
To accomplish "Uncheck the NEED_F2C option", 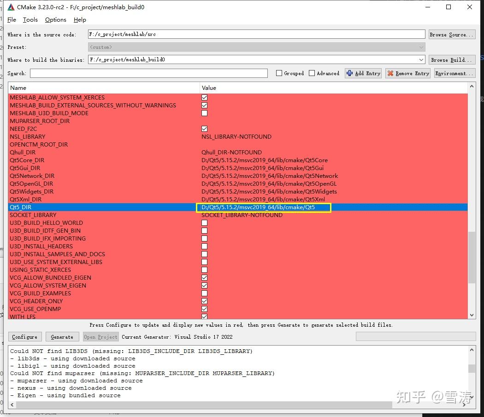I will point(204,129).
